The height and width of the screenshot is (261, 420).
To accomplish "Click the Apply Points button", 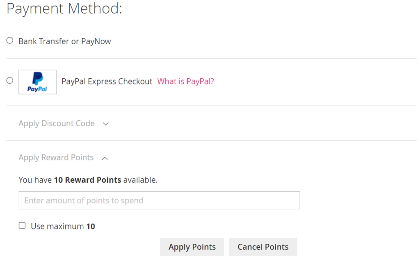I will pos(192,247).
